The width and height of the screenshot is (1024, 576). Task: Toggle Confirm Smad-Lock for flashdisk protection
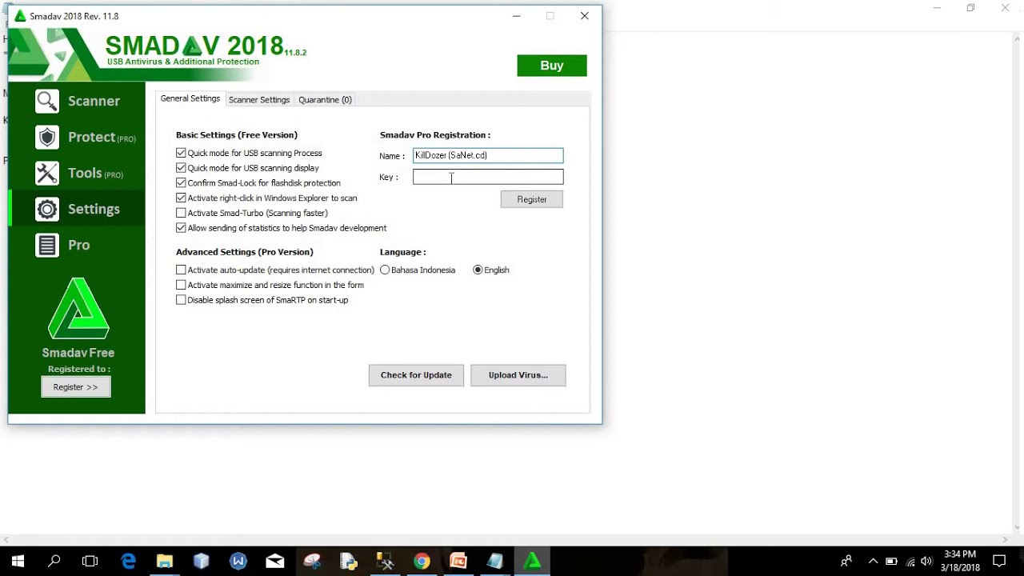point(181,183)
